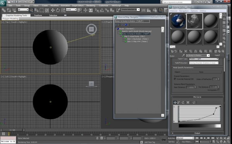
Task: Click the Mirror tool icon
Action: pyautogui.click(x=143, y=10)
